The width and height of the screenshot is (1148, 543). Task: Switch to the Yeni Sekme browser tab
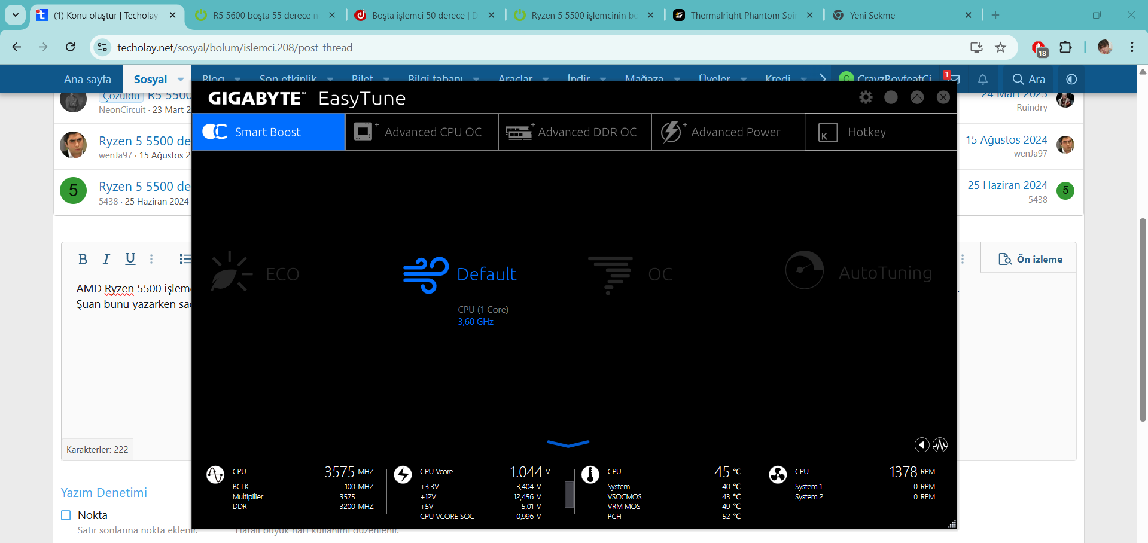point(902,16)
